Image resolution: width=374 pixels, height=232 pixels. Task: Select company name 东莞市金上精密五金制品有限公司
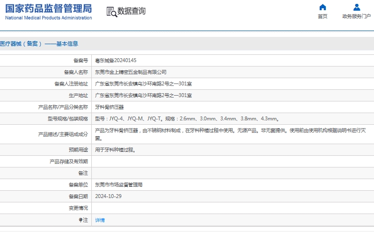(x=131, y=72)
